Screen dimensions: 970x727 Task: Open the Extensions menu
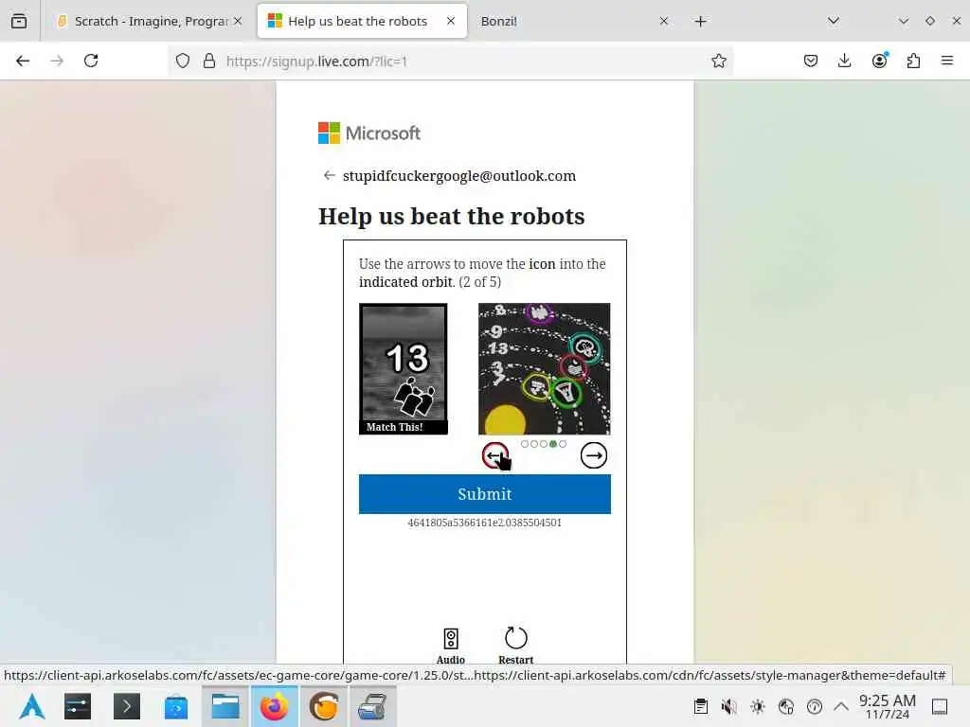(913, 61)
